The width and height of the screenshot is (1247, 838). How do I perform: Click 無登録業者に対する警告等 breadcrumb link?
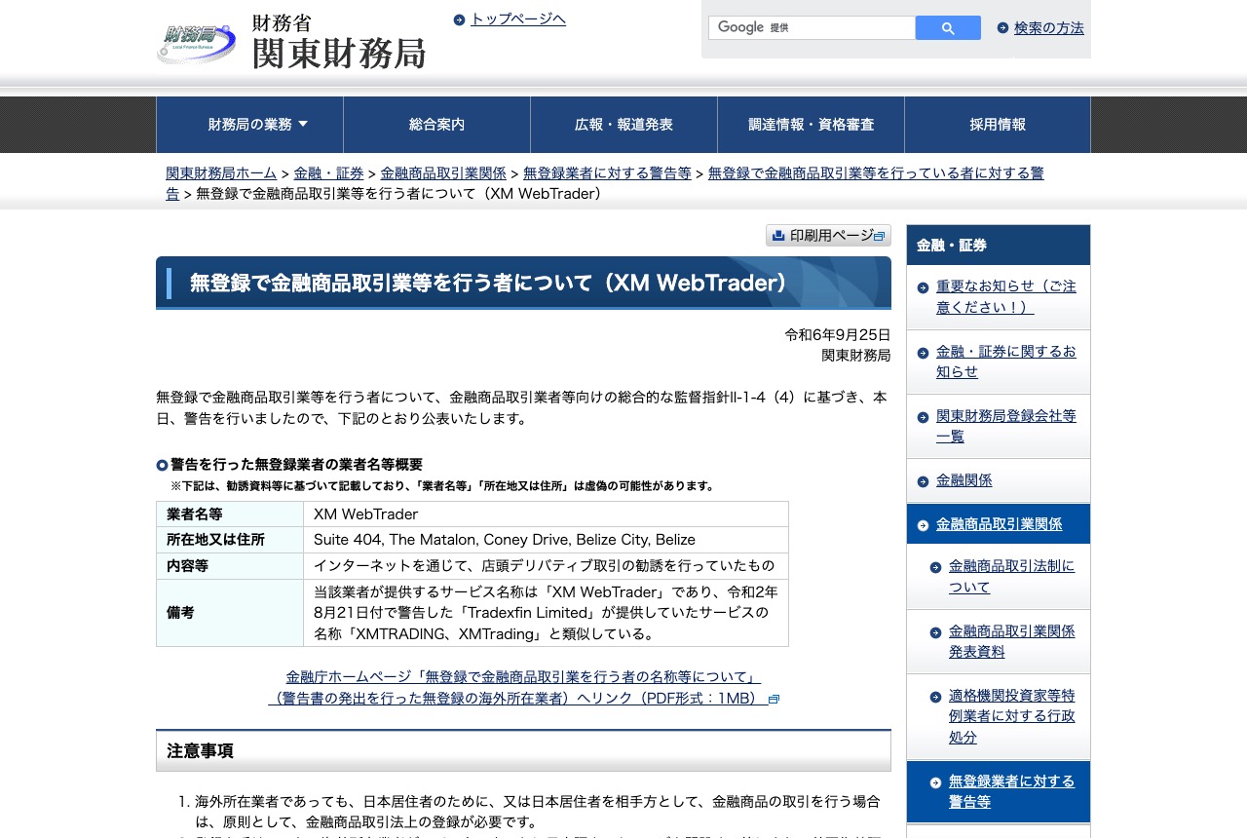(x=607, y=172)
